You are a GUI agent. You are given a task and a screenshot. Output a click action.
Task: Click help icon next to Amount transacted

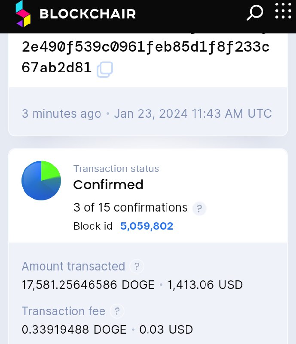tap(137, 267)
